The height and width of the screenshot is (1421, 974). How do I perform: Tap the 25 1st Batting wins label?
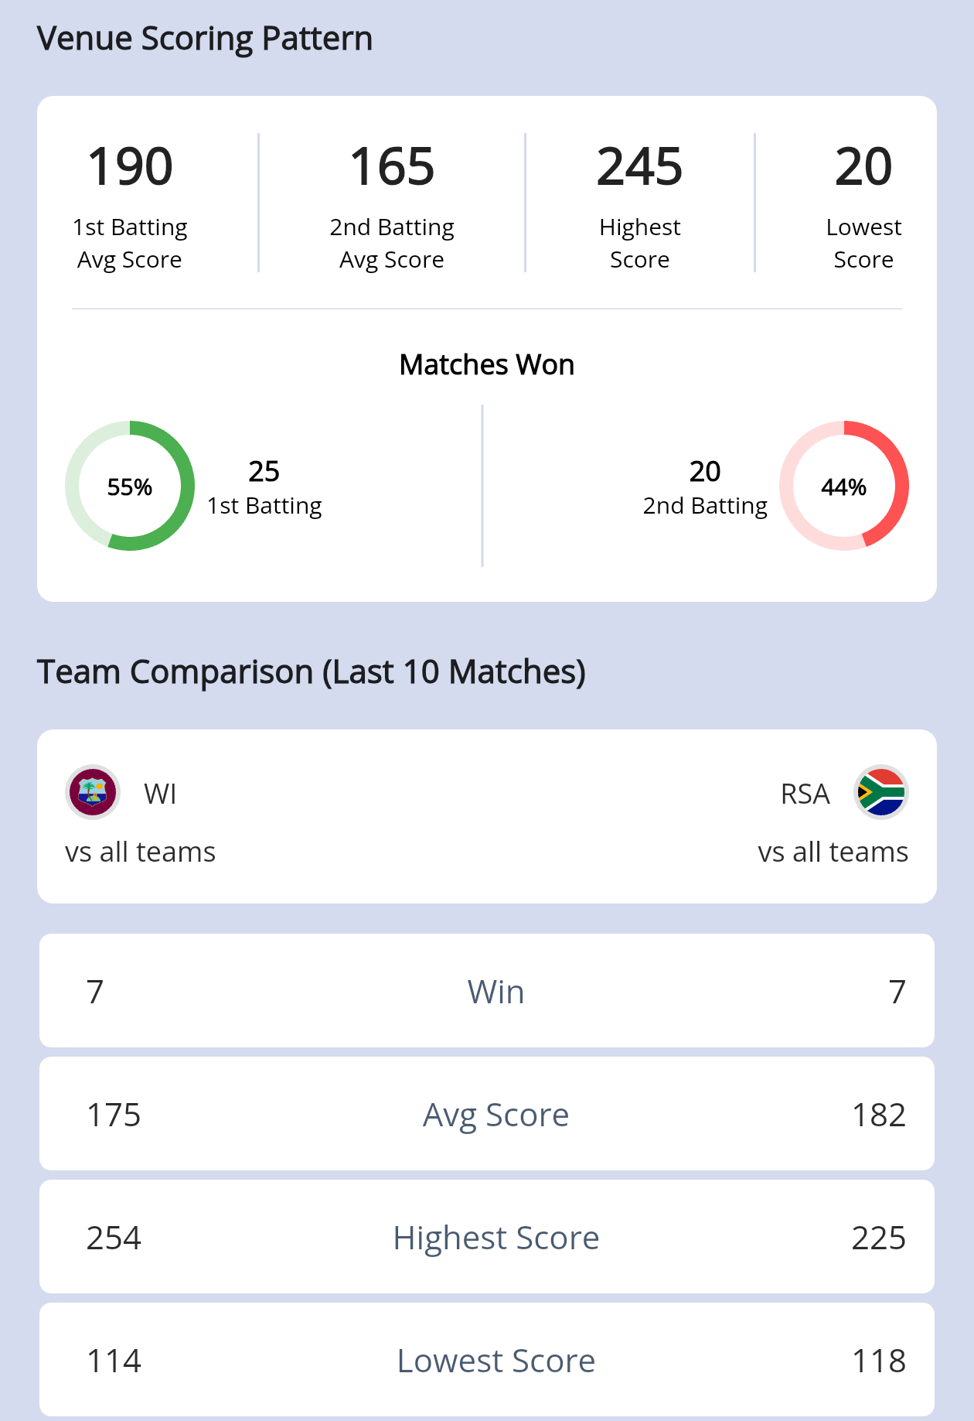pyautogui.click(x=264, y=487)
